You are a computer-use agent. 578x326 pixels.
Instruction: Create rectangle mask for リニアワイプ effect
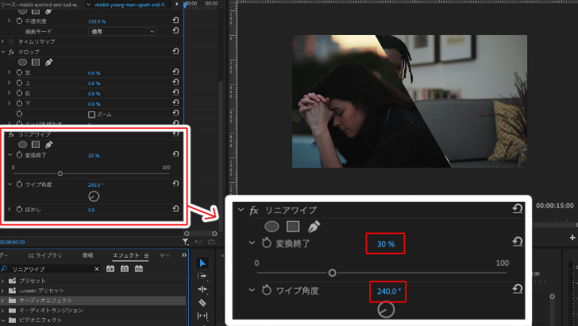(36, 145)
